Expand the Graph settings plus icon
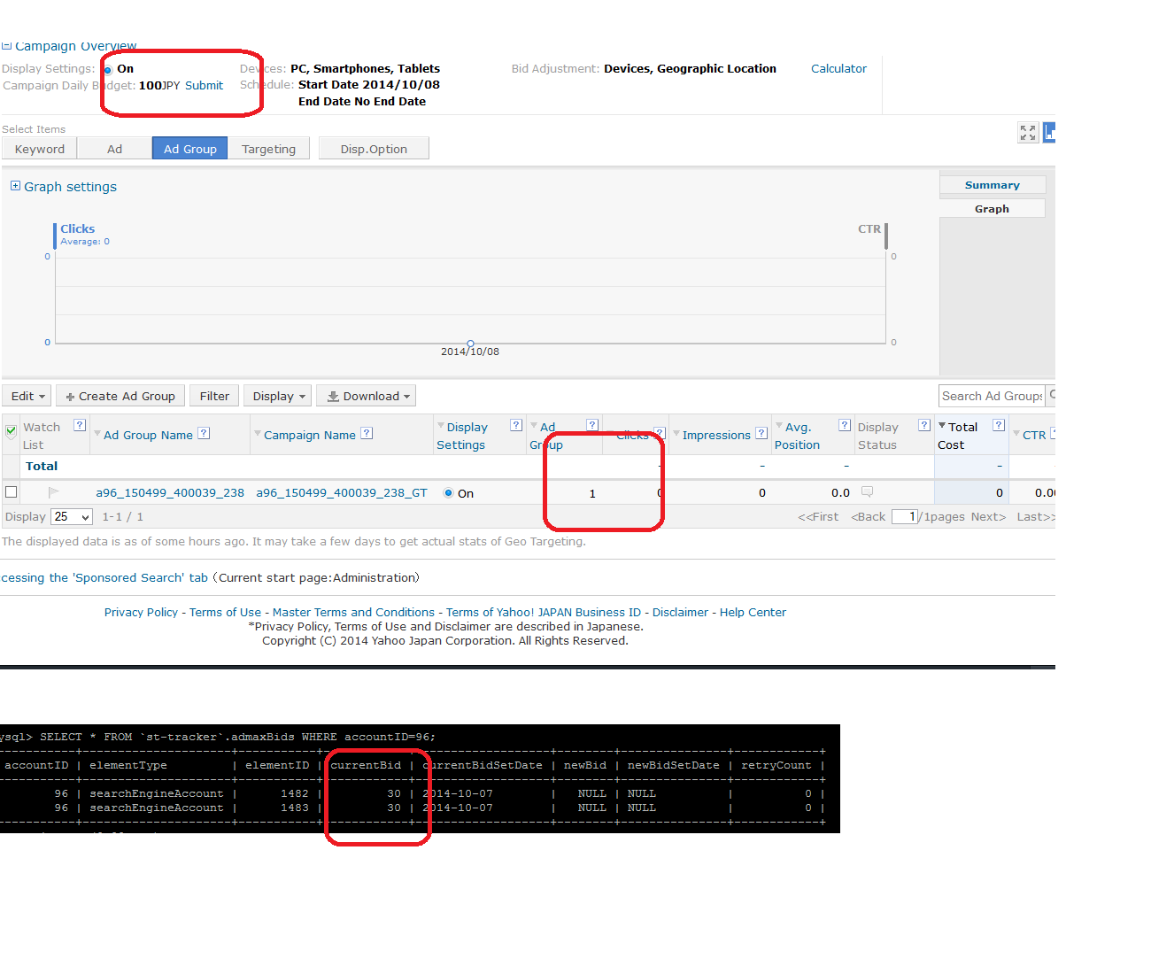Screen dimensions: 1151x974 15,186
